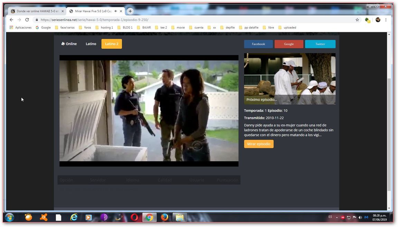The width and height of the screenshot is (398, 227).
Task: Click the address bar URL
Action: [x=94, y=20]
